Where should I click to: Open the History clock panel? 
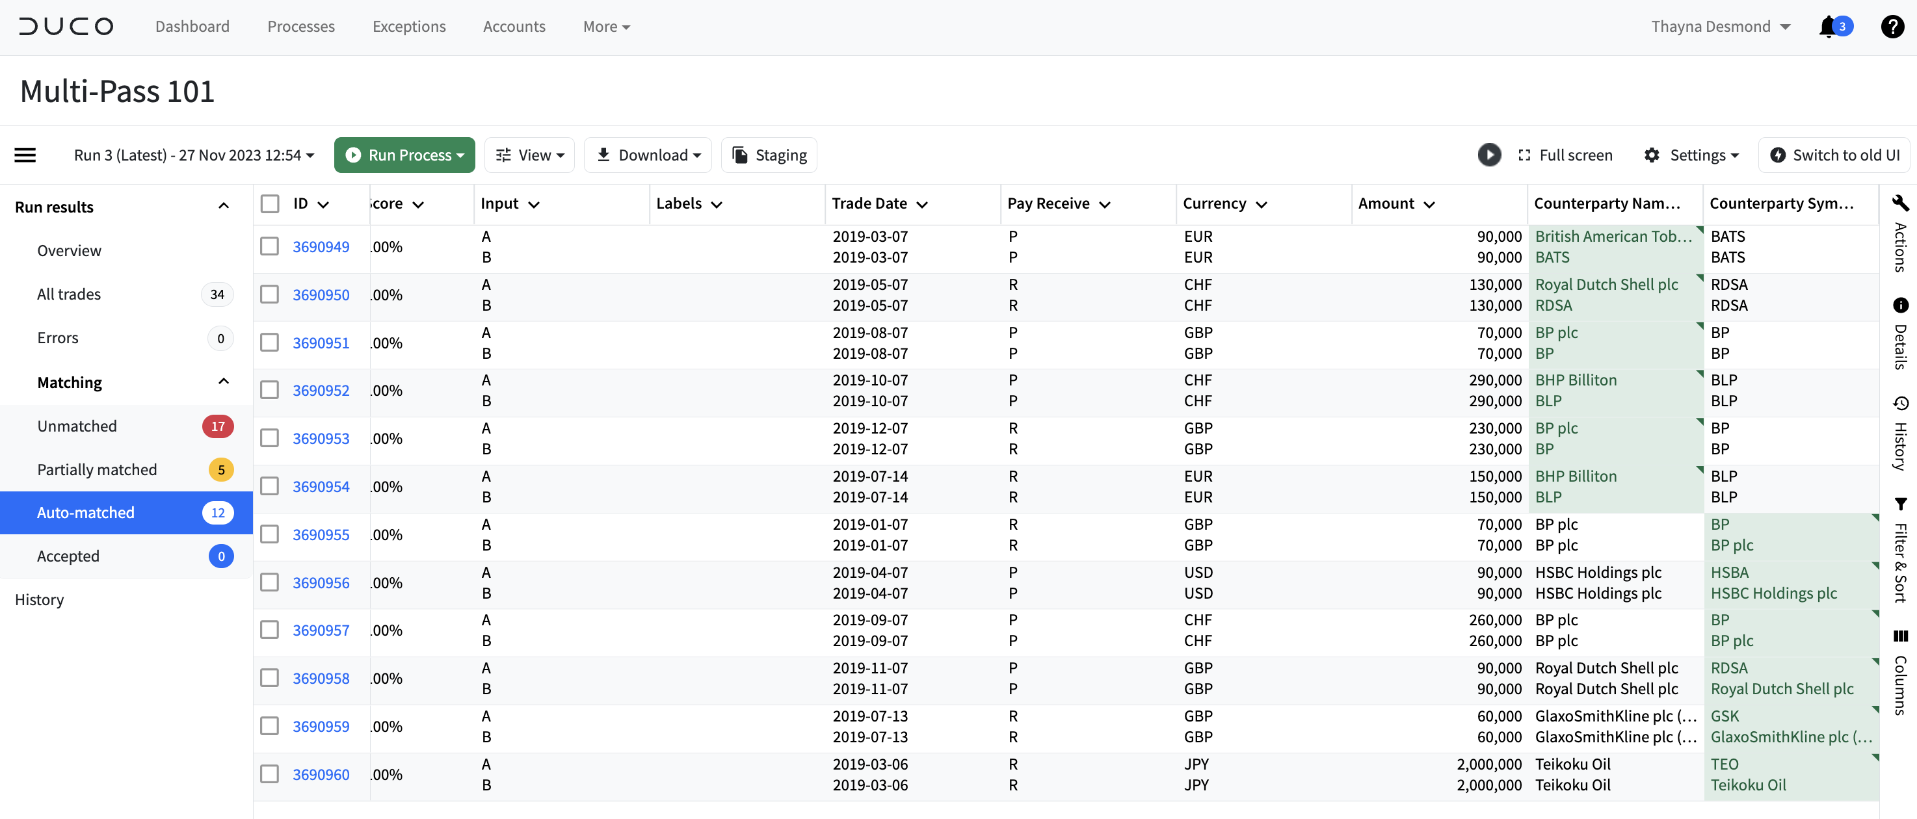coord(1901,434)
